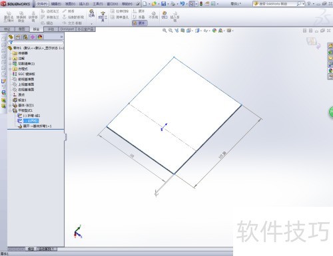Toggle the highlighted Flatten button

139,23
